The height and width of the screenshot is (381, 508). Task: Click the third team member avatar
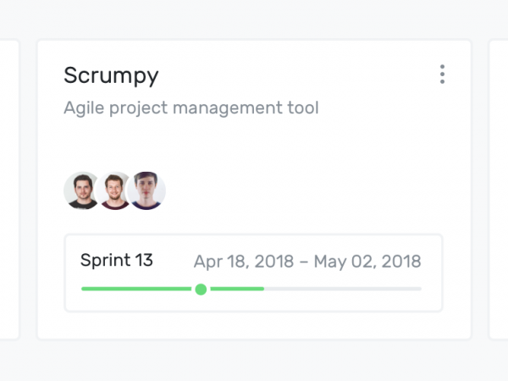click(146, 190)
